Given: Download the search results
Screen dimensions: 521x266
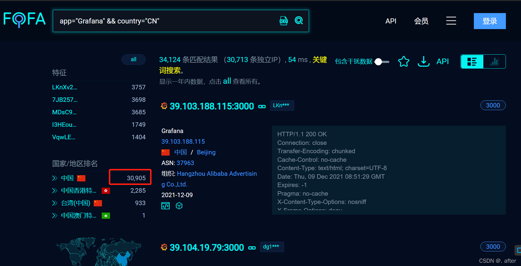Looking at the screenshot, I should tap(424, 61).
